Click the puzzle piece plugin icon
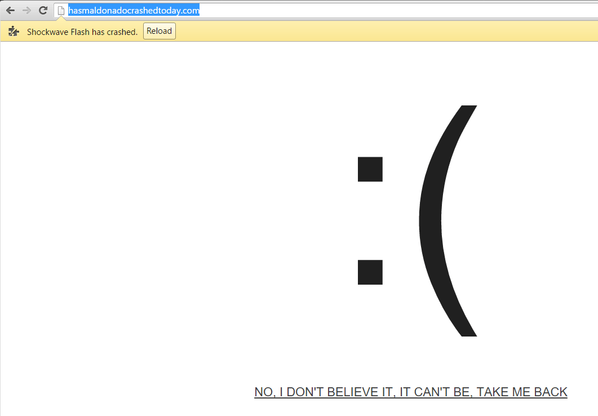 (x=14, y=32)
